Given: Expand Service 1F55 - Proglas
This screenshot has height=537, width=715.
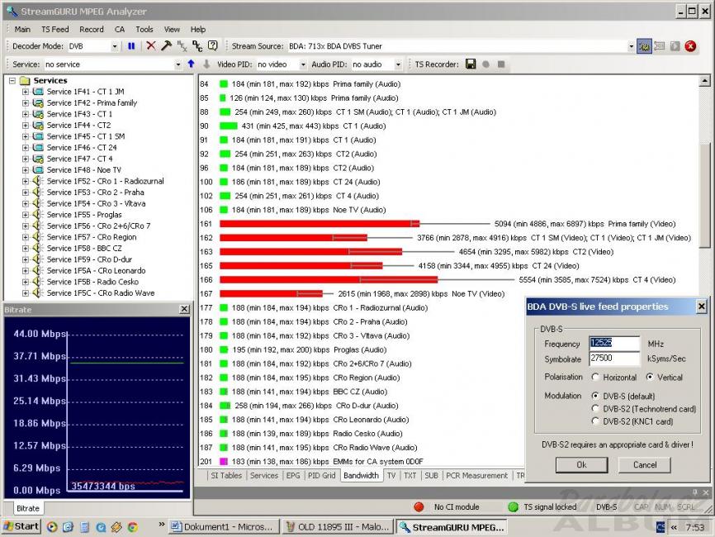Looking at the screenshot, I should point(26,215).
